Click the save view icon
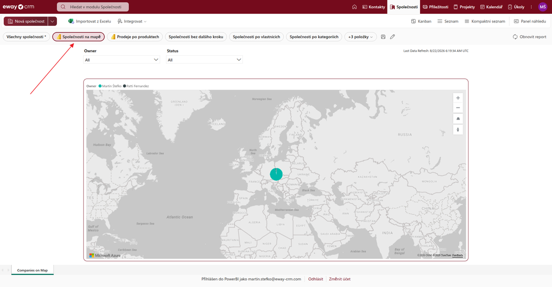Viewport: 552px width, 287px height. (x=383, y=36)
